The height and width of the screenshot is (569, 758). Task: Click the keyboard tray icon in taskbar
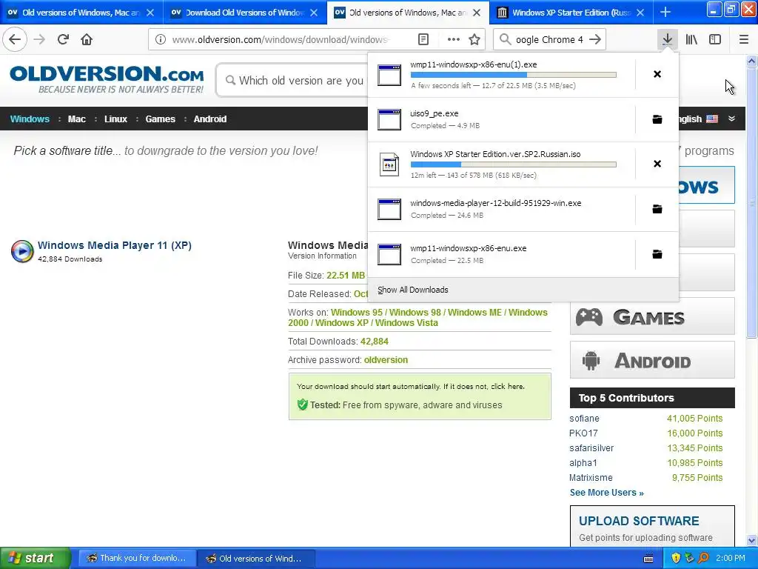[648, 559]
